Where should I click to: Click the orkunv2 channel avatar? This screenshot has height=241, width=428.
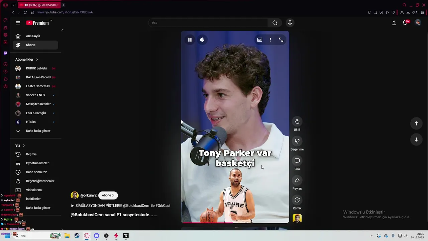(x=75, y=195)
